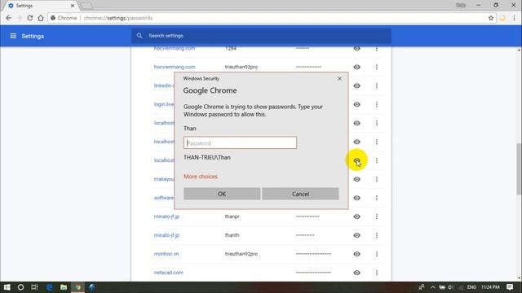Reveal password for login.live row
The height and width of the screenshot is (293, 522).
(356, 104)
